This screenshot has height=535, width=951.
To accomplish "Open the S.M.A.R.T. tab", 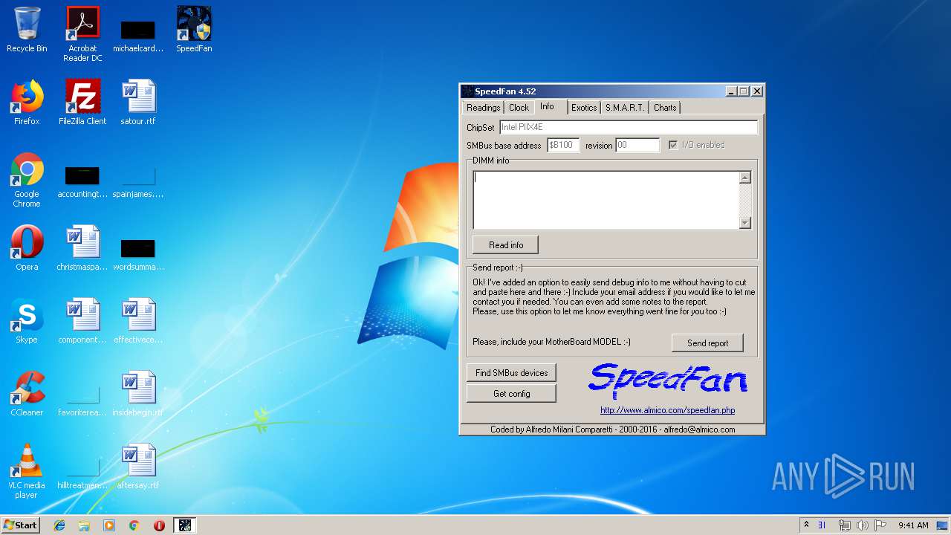I will [x=625, y=108].
